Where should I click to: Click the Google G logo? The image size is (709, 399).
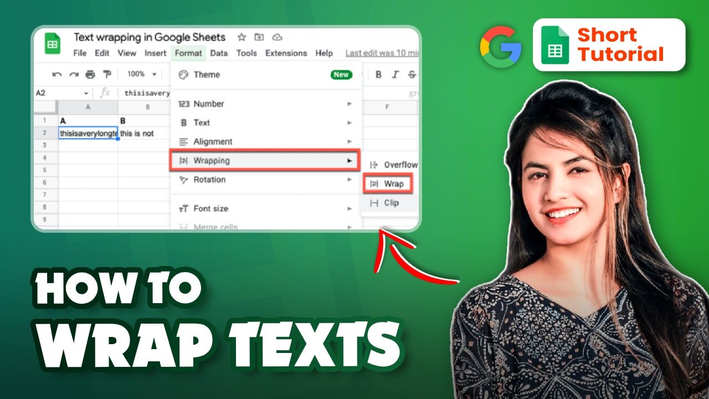[501, 47]
